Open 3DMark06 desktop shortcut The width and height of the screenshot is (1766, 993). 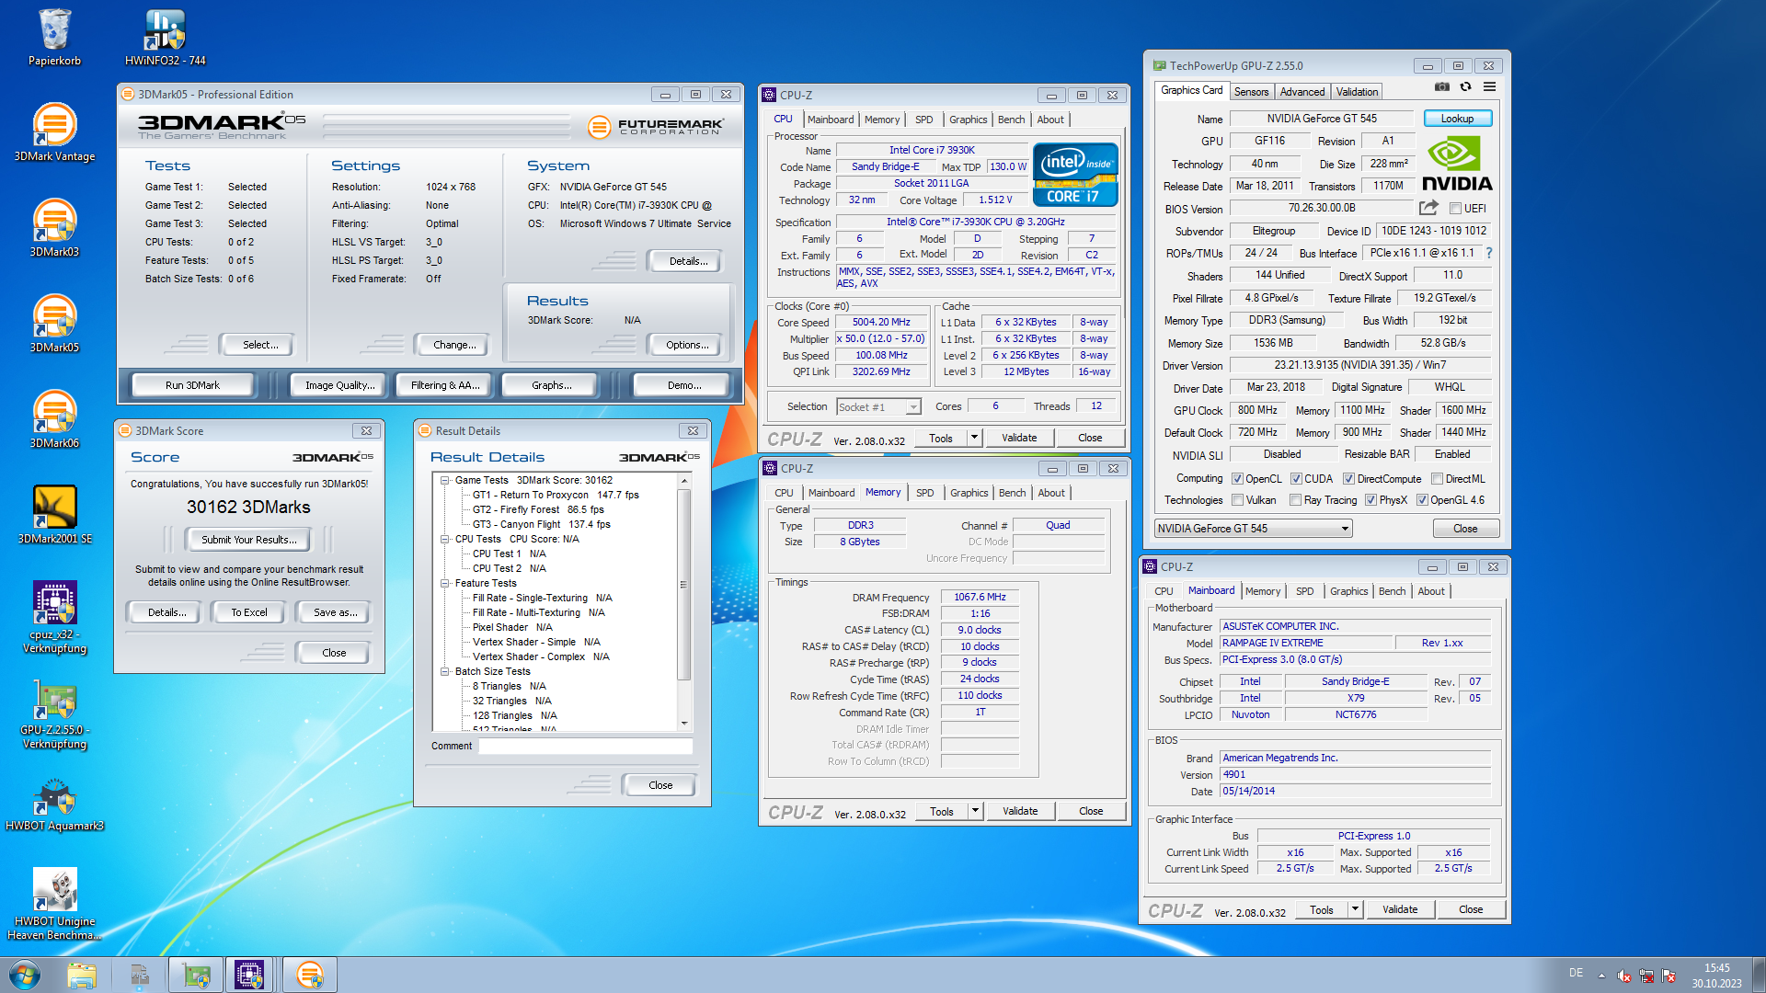click(x=54, y=419)
